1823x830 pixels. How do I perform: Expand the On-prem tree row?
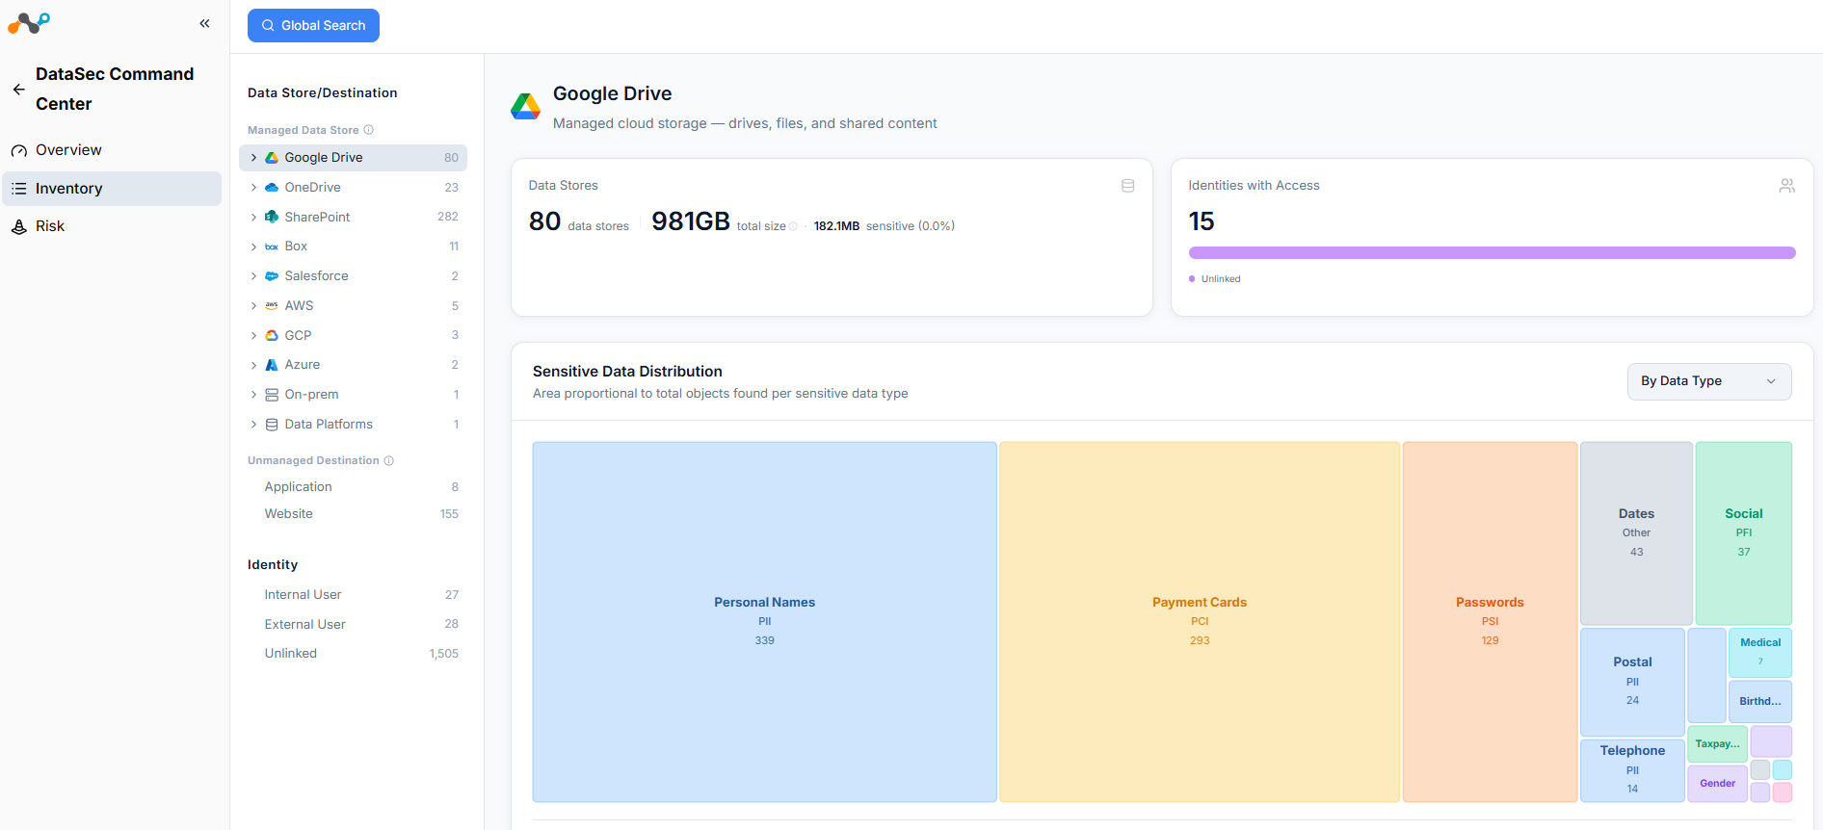253,395
